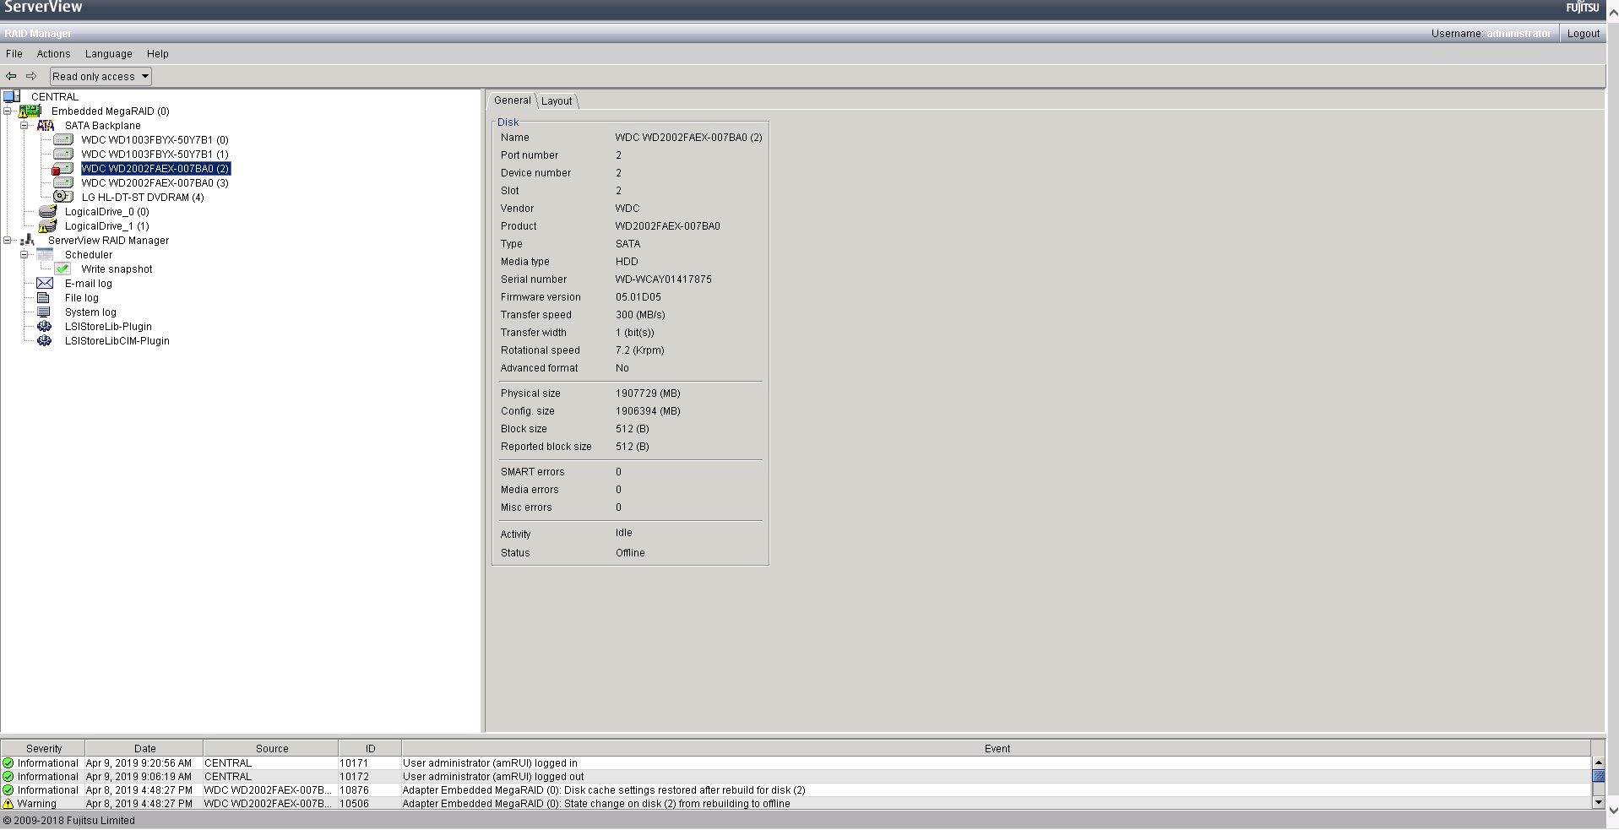Select LogicalDrive_0 (0) in tree
Screen dimensions: 1619x830
click(107, 212)
